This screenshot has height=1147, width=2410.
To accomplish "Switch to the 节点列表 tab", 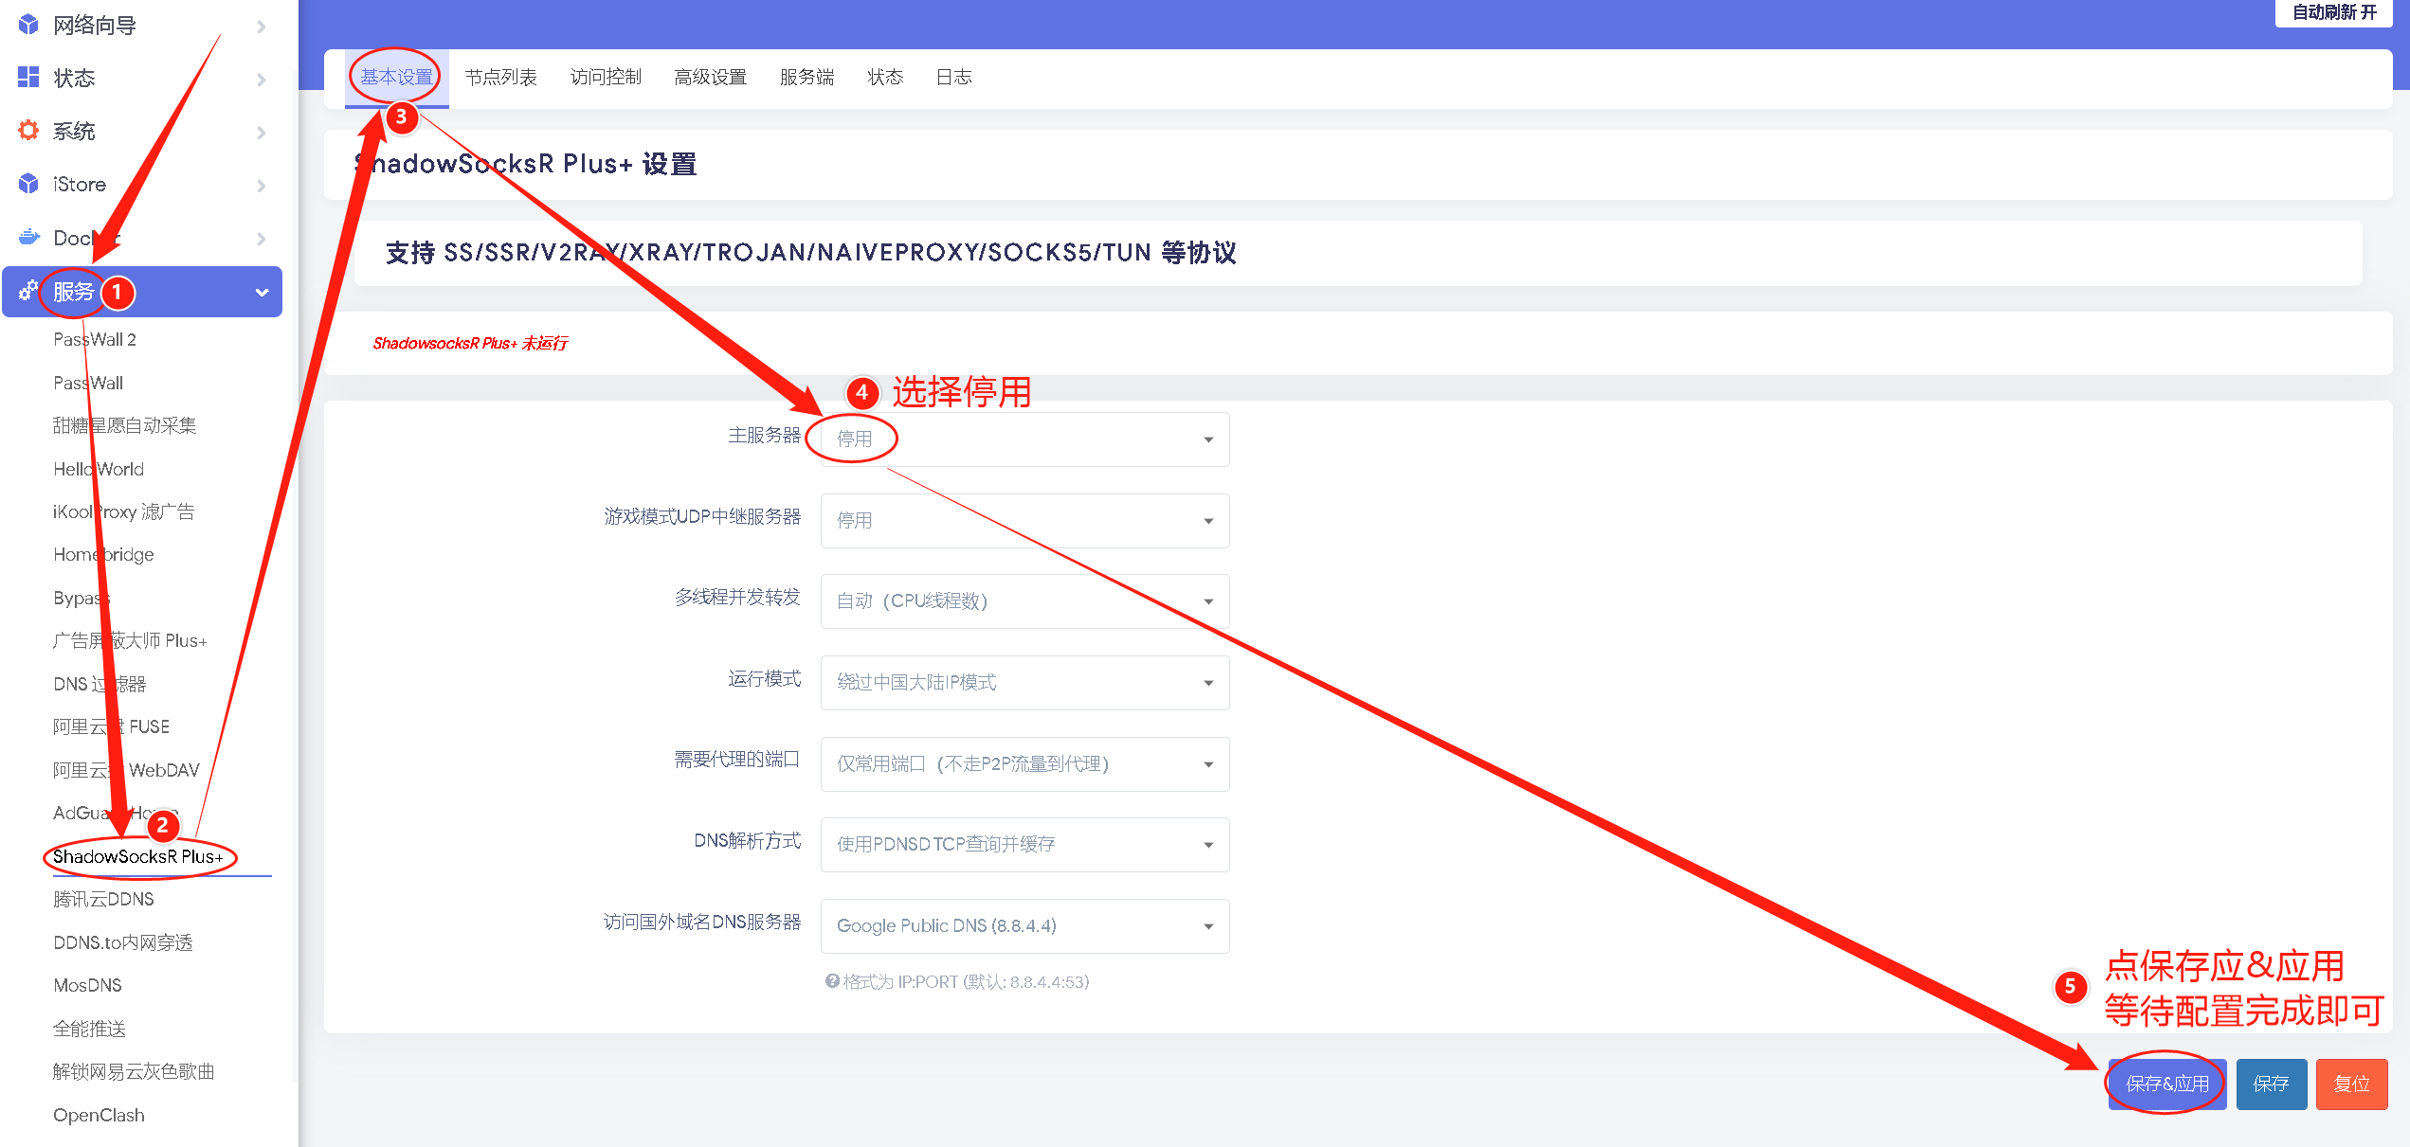I will pos(500,78).
